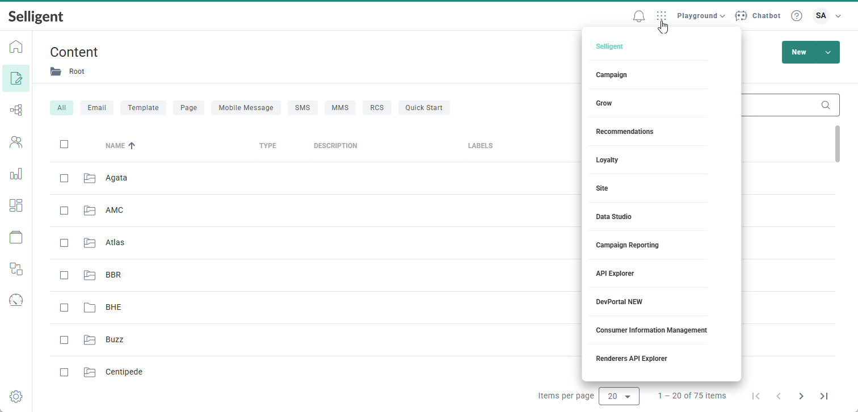Select Data Studio from the app menu
The width and height of the screenshot is (858, 412).
[613, 217]
